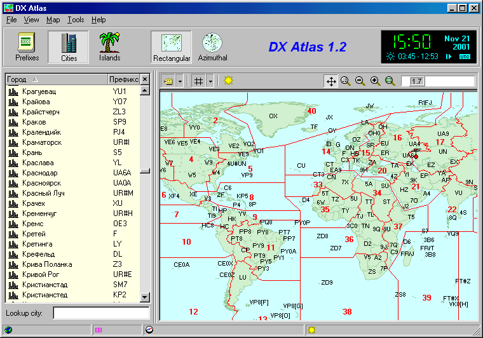Viewport: 483px width, 338px height.
Task: Click the Lookup city input field
Action: [x=101, y=313]
